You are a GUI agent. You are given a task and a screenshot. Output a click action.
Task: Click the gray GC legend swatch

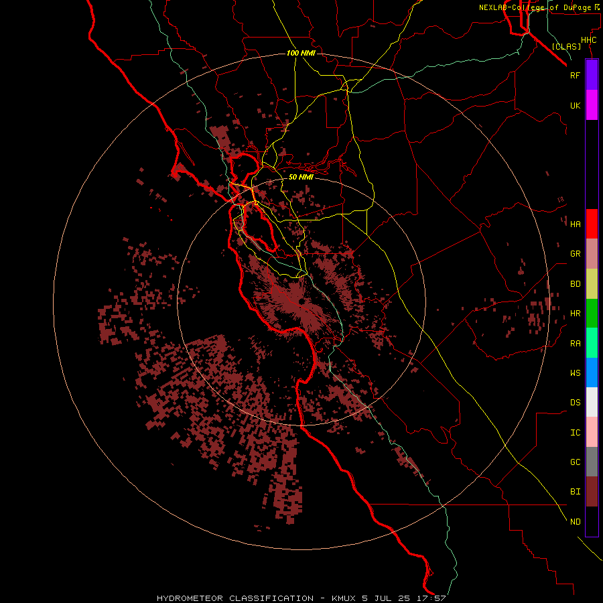click(x=592, y=462)
